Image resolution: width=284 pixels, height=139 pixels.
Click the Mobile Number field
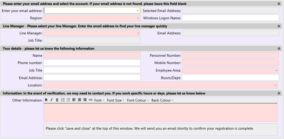click(230, 63)
